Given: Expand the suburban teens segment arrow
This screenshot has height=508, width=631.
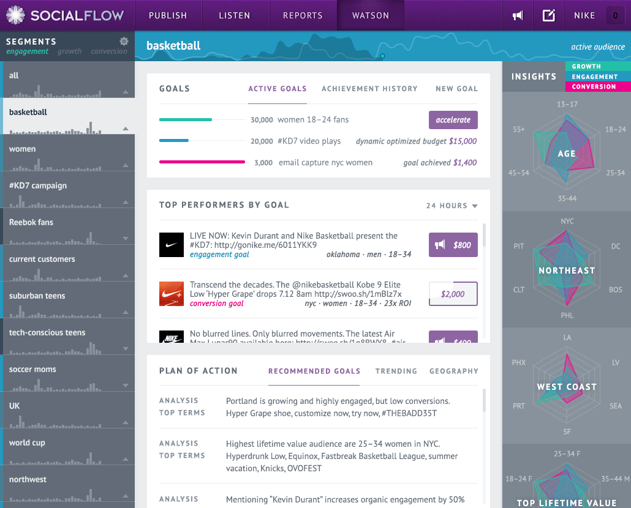Looking at the screenshot, I should [126, 312].
